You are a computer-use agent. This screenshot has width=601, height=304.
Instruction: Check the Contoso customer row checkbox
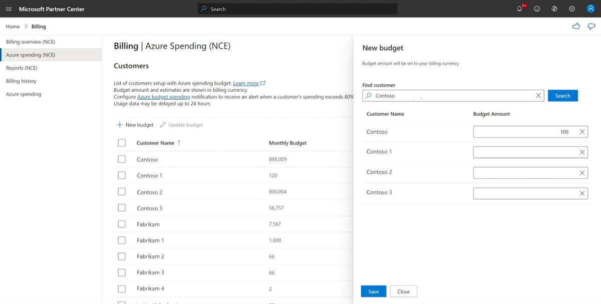coord(122,159)
